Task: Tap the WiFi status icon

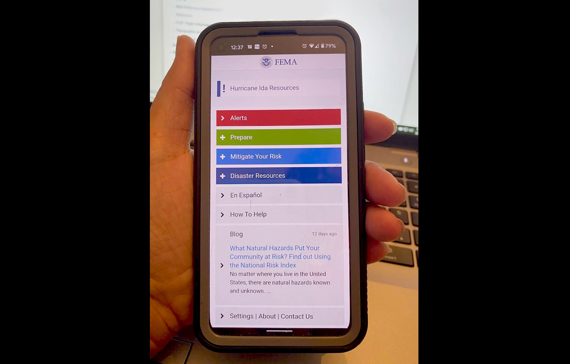Action: point(314,46)
